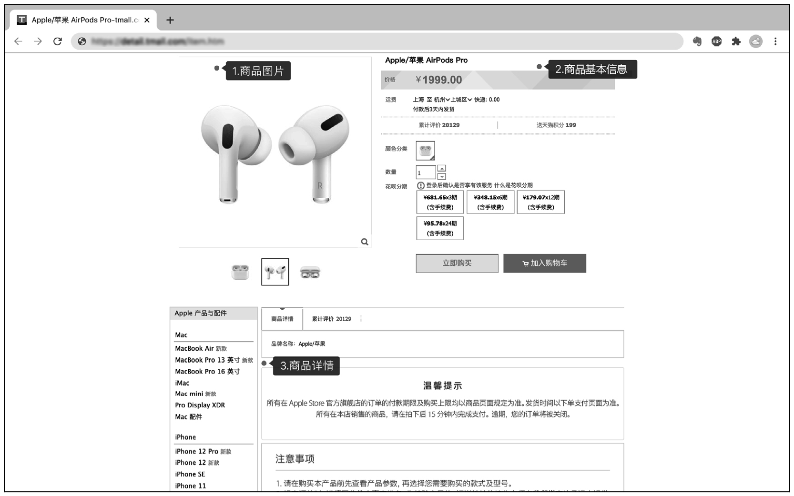
Task: Open a new browser tab
Action: click(x=170, y=20)
